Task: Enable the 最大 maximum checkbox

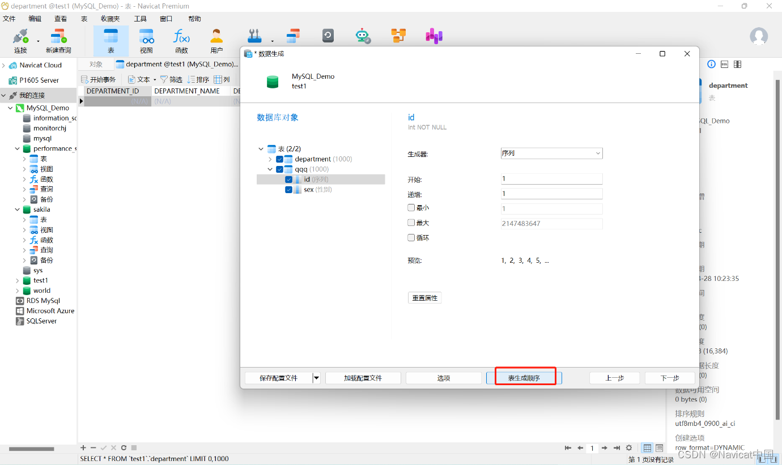Action: click(x=411, y=223)
